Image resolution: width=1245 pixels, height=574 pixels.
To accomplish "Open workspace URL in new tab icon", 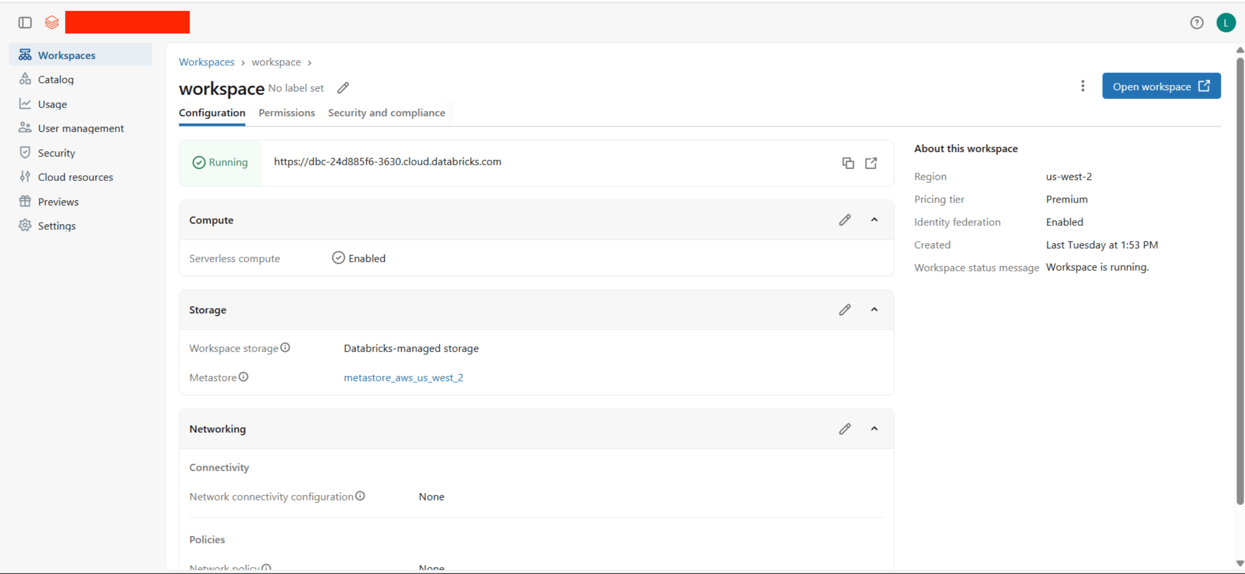I will click(871, 163).
